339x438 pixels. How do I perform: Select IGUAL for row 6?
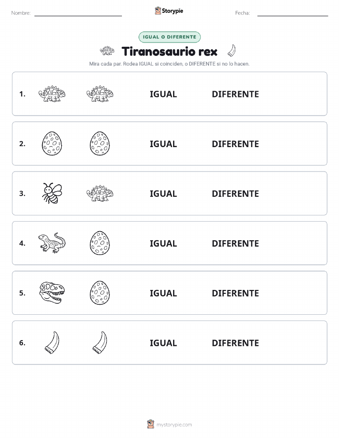164,343
